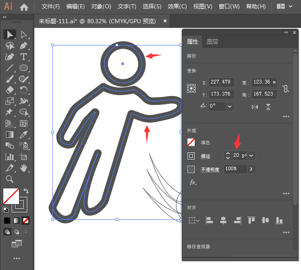Select the Mesh tool
The image size is (301, 270).
[24, 123]
